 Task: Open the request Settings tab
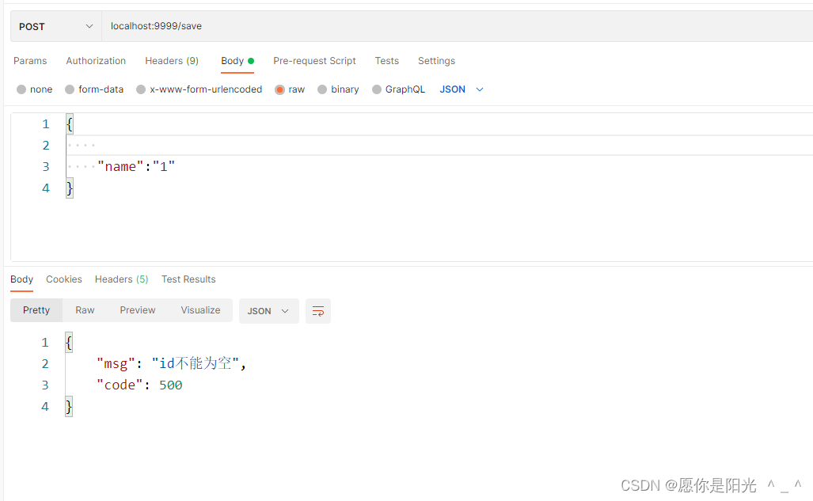tap(436, 61)
